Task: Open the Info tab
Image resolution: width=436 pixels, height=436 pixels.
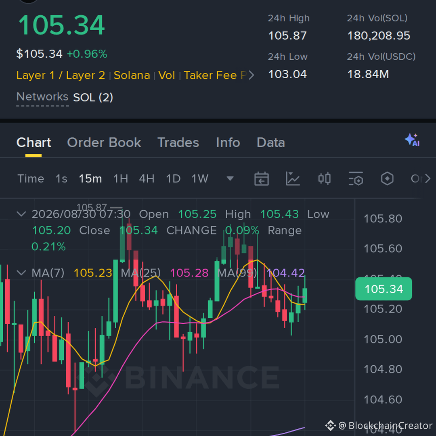Action: (228, 143)
